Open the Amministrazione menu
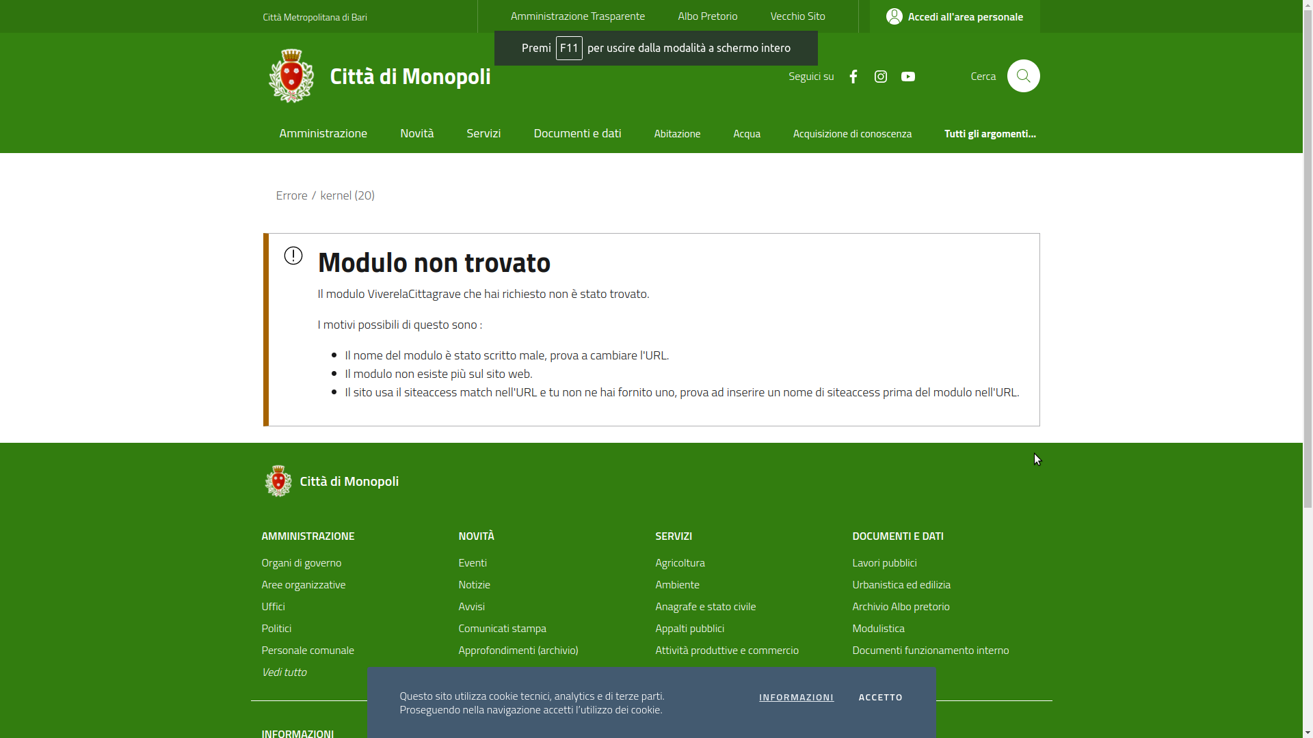Image resolution: width=1313 pixels, height=738 pixels. [323, 133]
